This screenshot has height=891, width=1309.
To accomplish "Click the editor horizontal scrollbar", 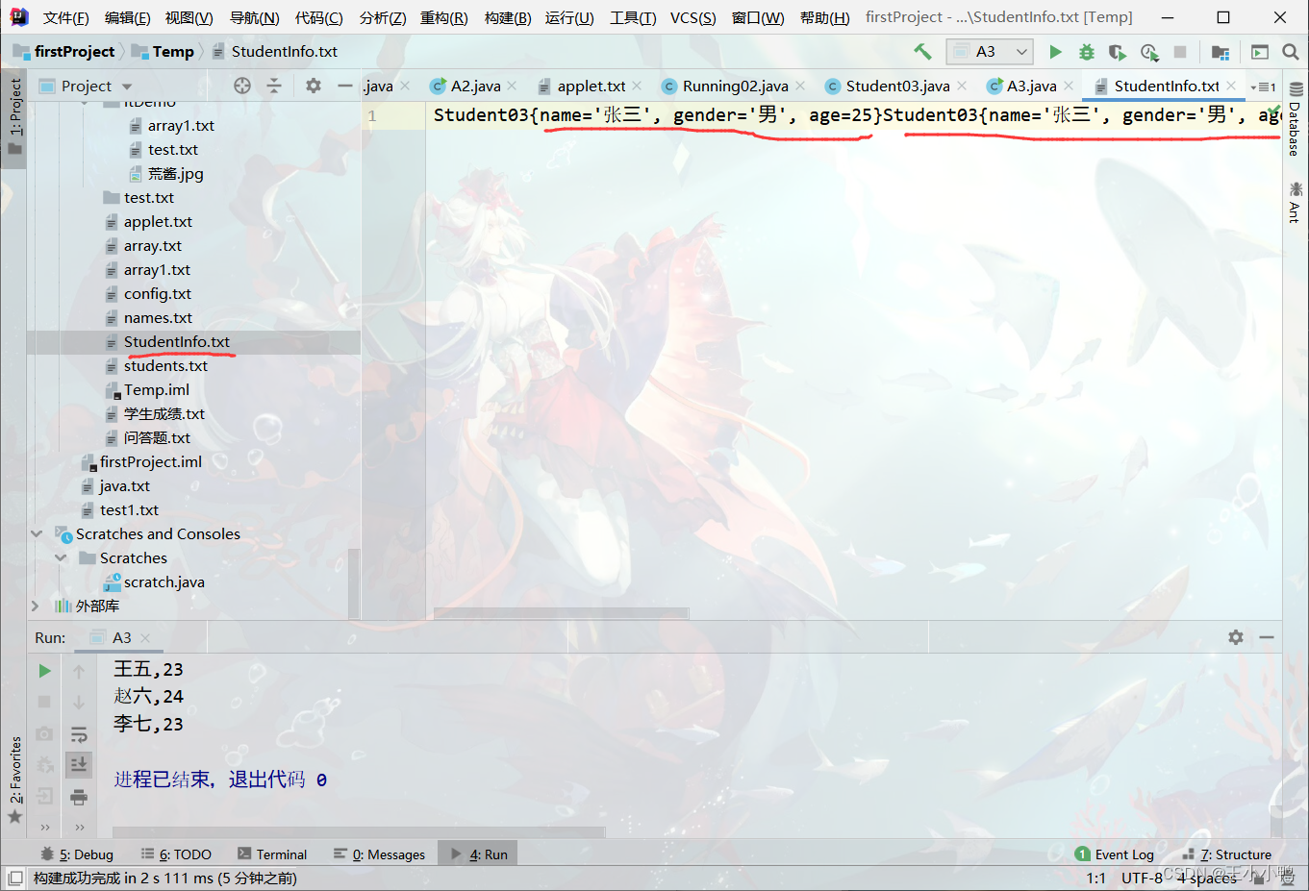I will click(561, 612).
